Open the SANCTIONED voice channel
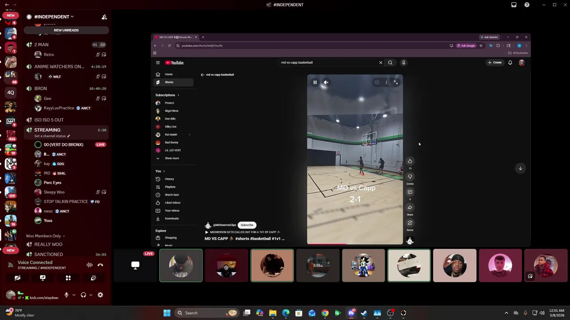 pos(49,254)
